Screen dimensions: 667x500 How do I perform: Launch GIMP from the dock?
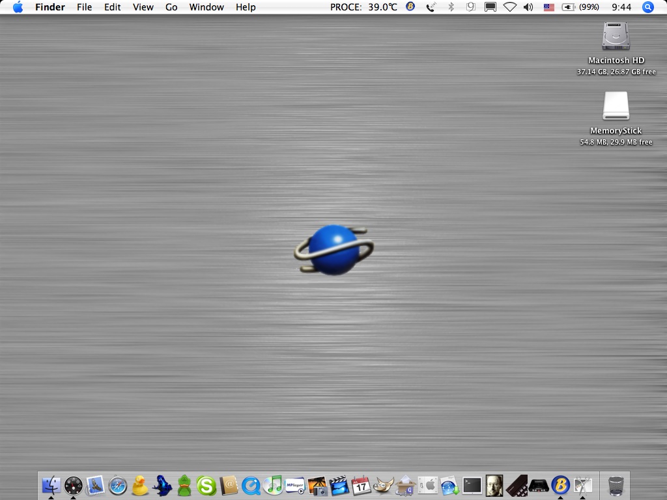pos(384,485)
